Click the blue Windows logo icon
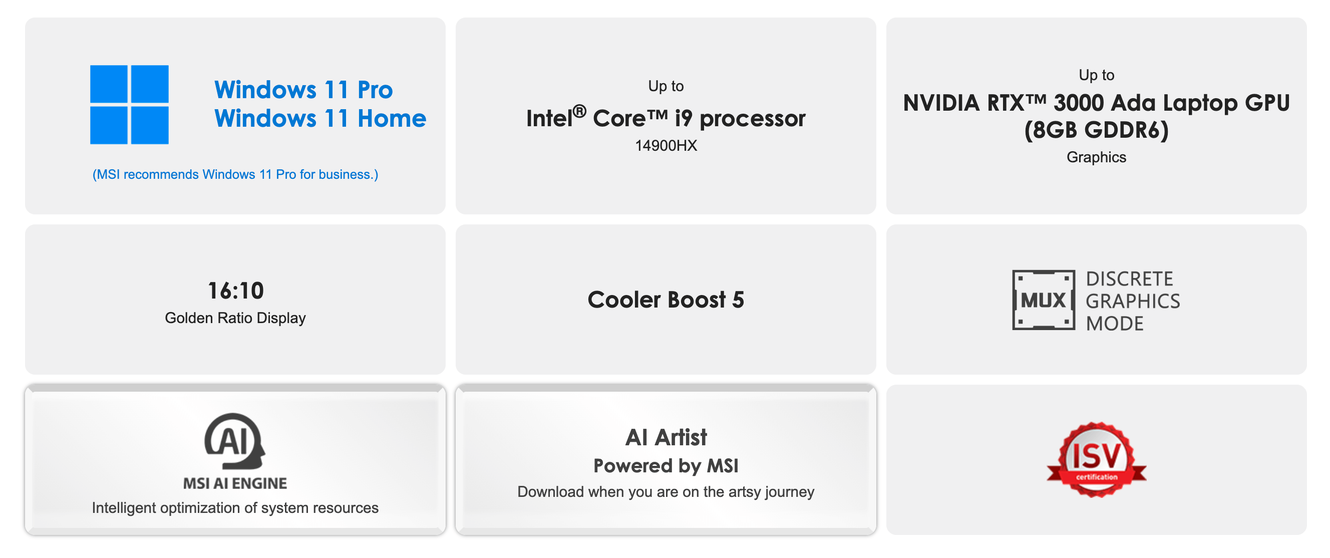 129,104
